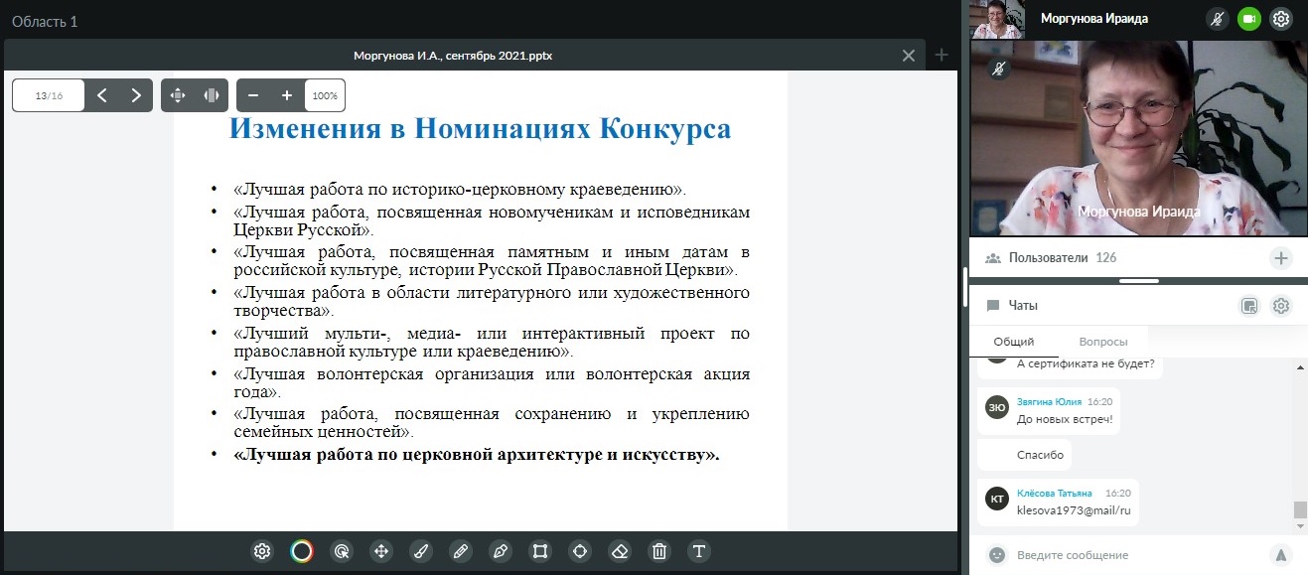Select the paintbrush tool
This screenshot has height=575, width=1308.
pyautogui.click(x=420, y=551)
